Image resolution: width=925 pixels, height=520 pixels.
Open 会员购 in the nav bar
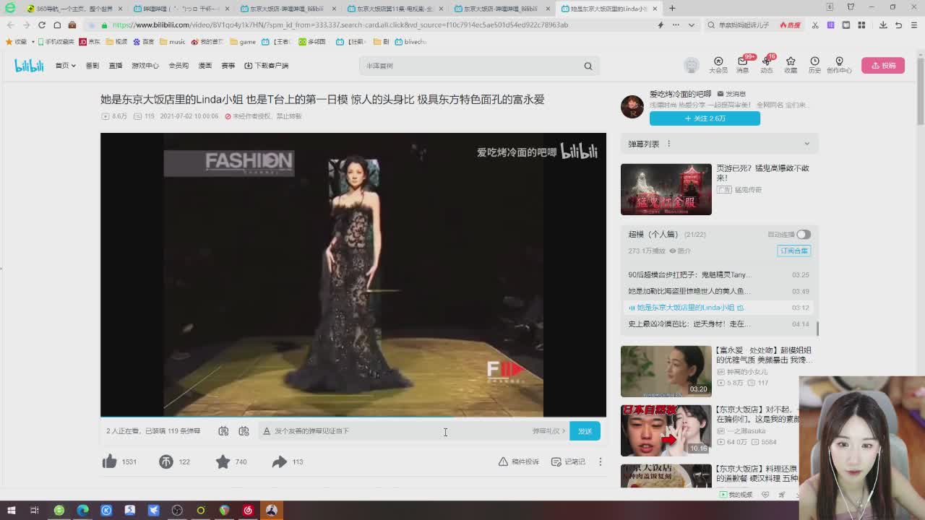178,66
